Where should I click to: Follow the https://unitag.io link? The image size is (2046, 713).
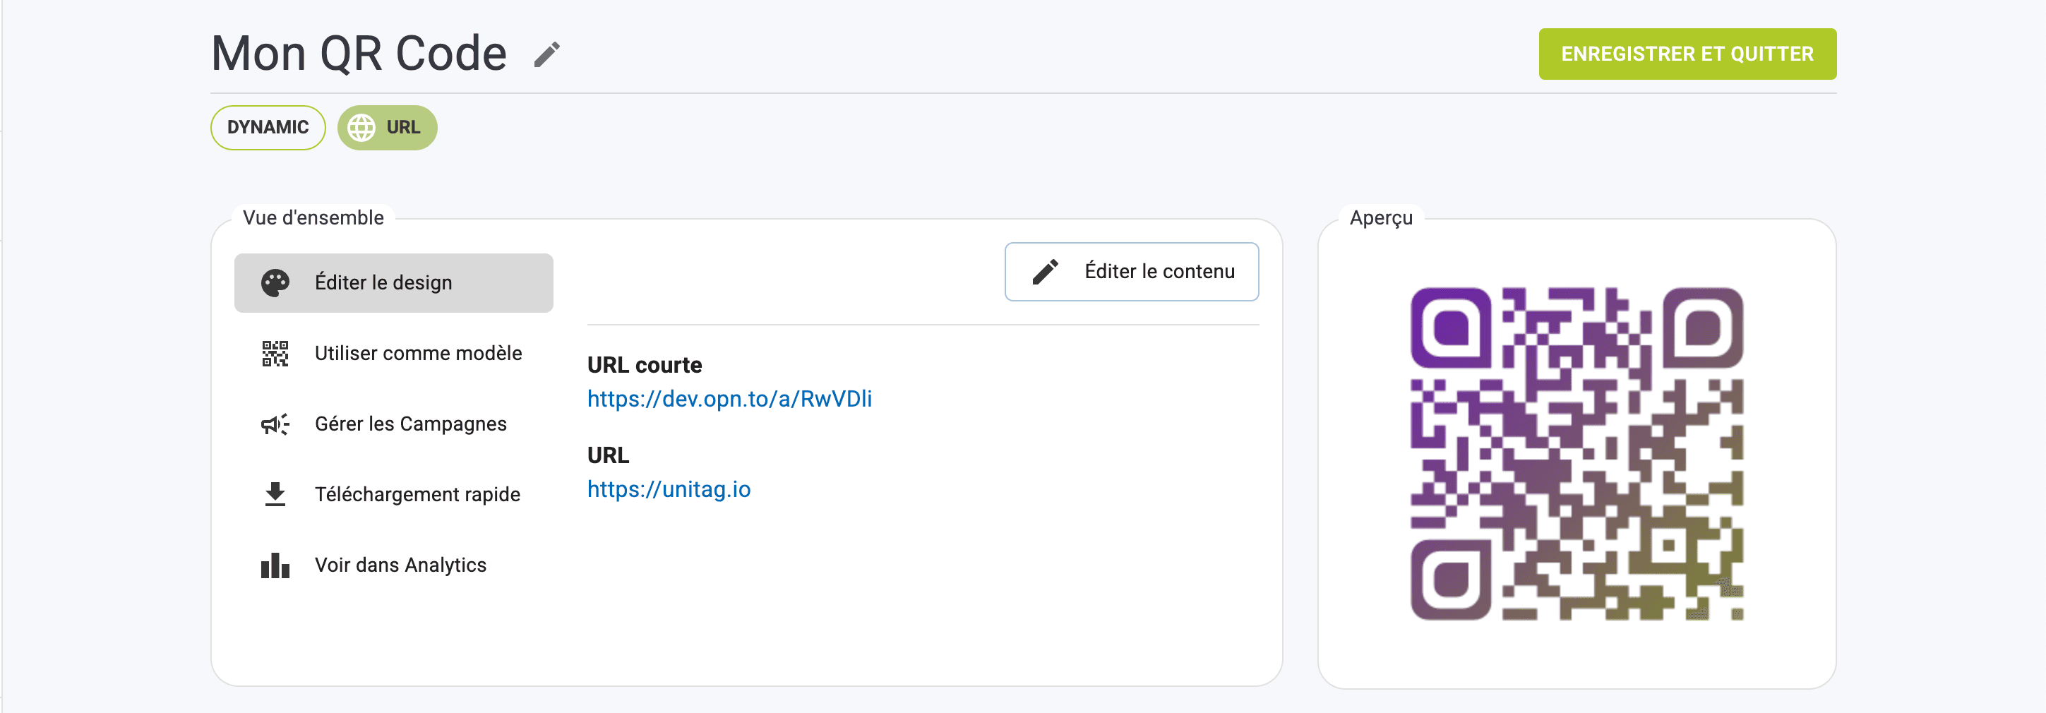pos(669,489)
